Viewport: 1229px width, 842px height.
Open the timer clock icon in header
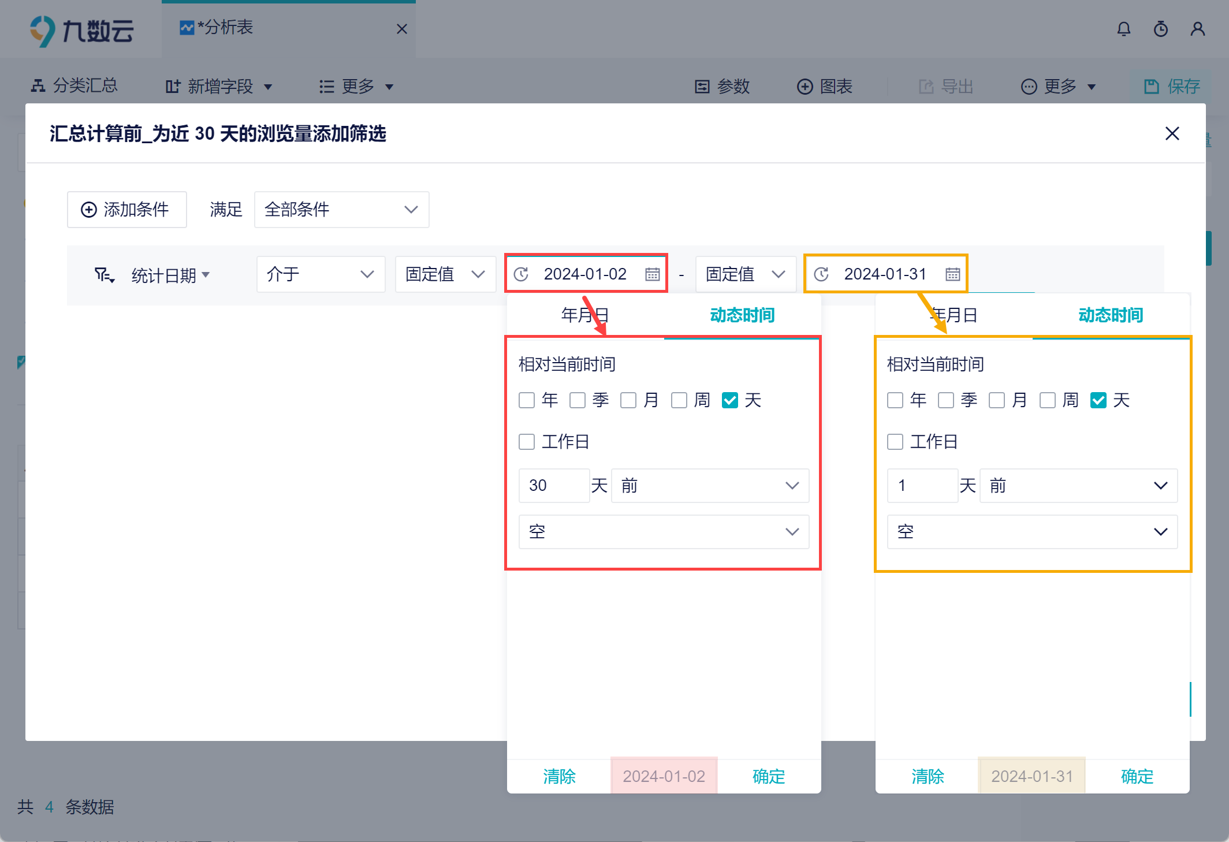tap(1160, 29)
